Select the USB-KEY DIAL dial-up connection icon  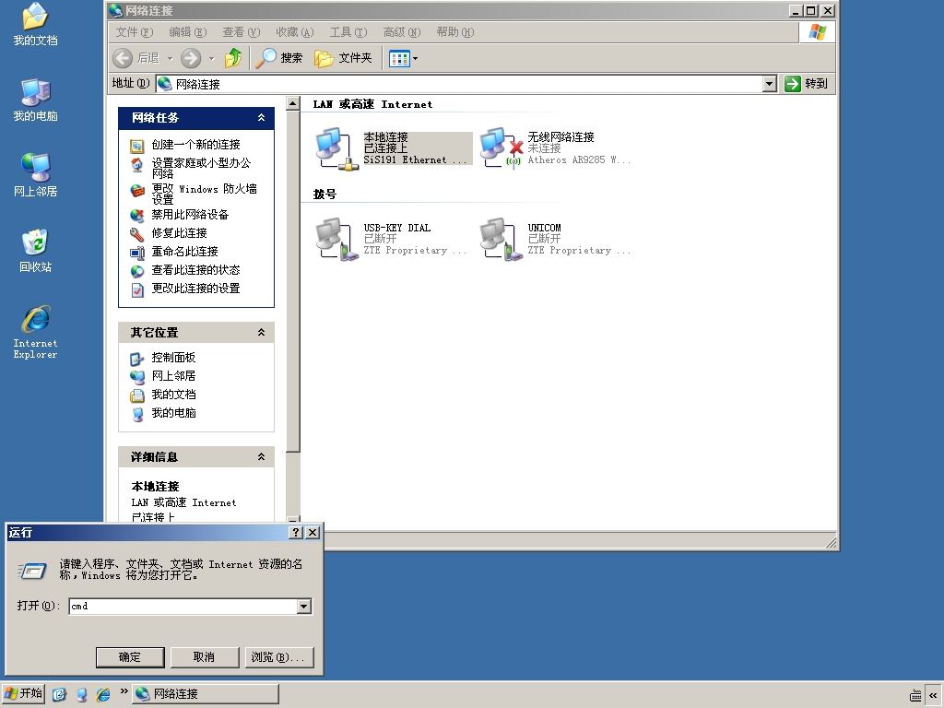pyautogui.click(x=337, y=239)
